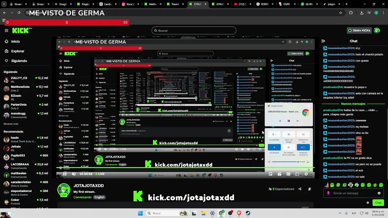This screenshot has width=388, height=218.
Task: Open the emoji picker in the chat input
Action: 379,193
